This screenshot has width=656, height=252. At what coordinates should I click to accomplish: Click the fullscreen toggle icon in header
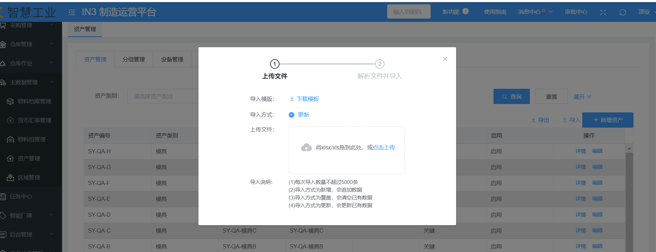tap(603, 12)
